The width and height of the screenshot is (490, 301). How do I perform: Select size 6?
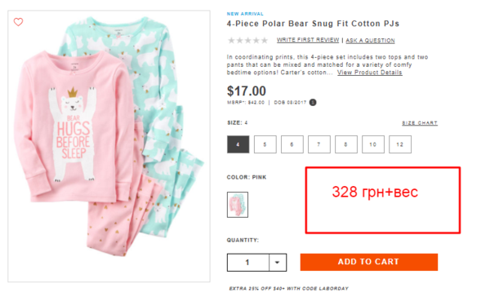pyautogui.click(x=292, y=144)
